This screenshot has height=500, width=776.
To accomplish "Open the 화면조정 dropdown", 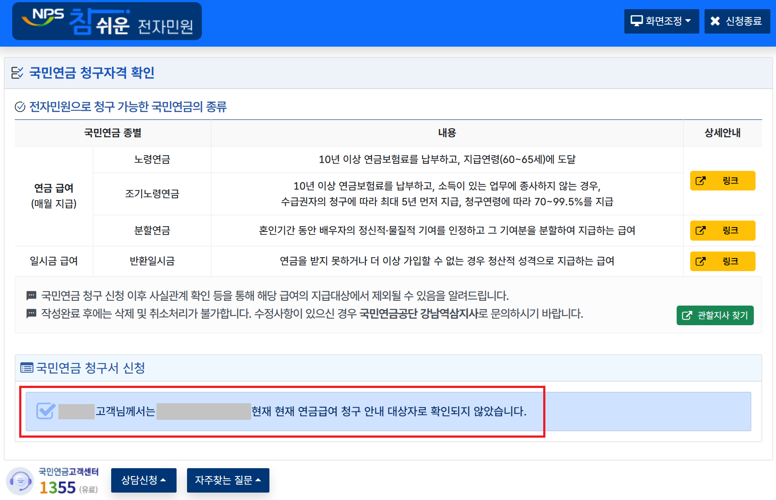I will (661, 20).
